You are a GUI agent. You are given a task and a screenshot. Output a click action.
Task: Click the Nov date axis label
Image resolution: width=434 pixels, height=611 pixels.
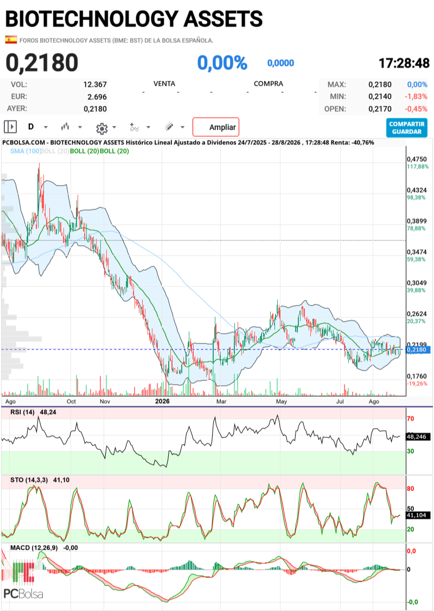coord(105,402)
